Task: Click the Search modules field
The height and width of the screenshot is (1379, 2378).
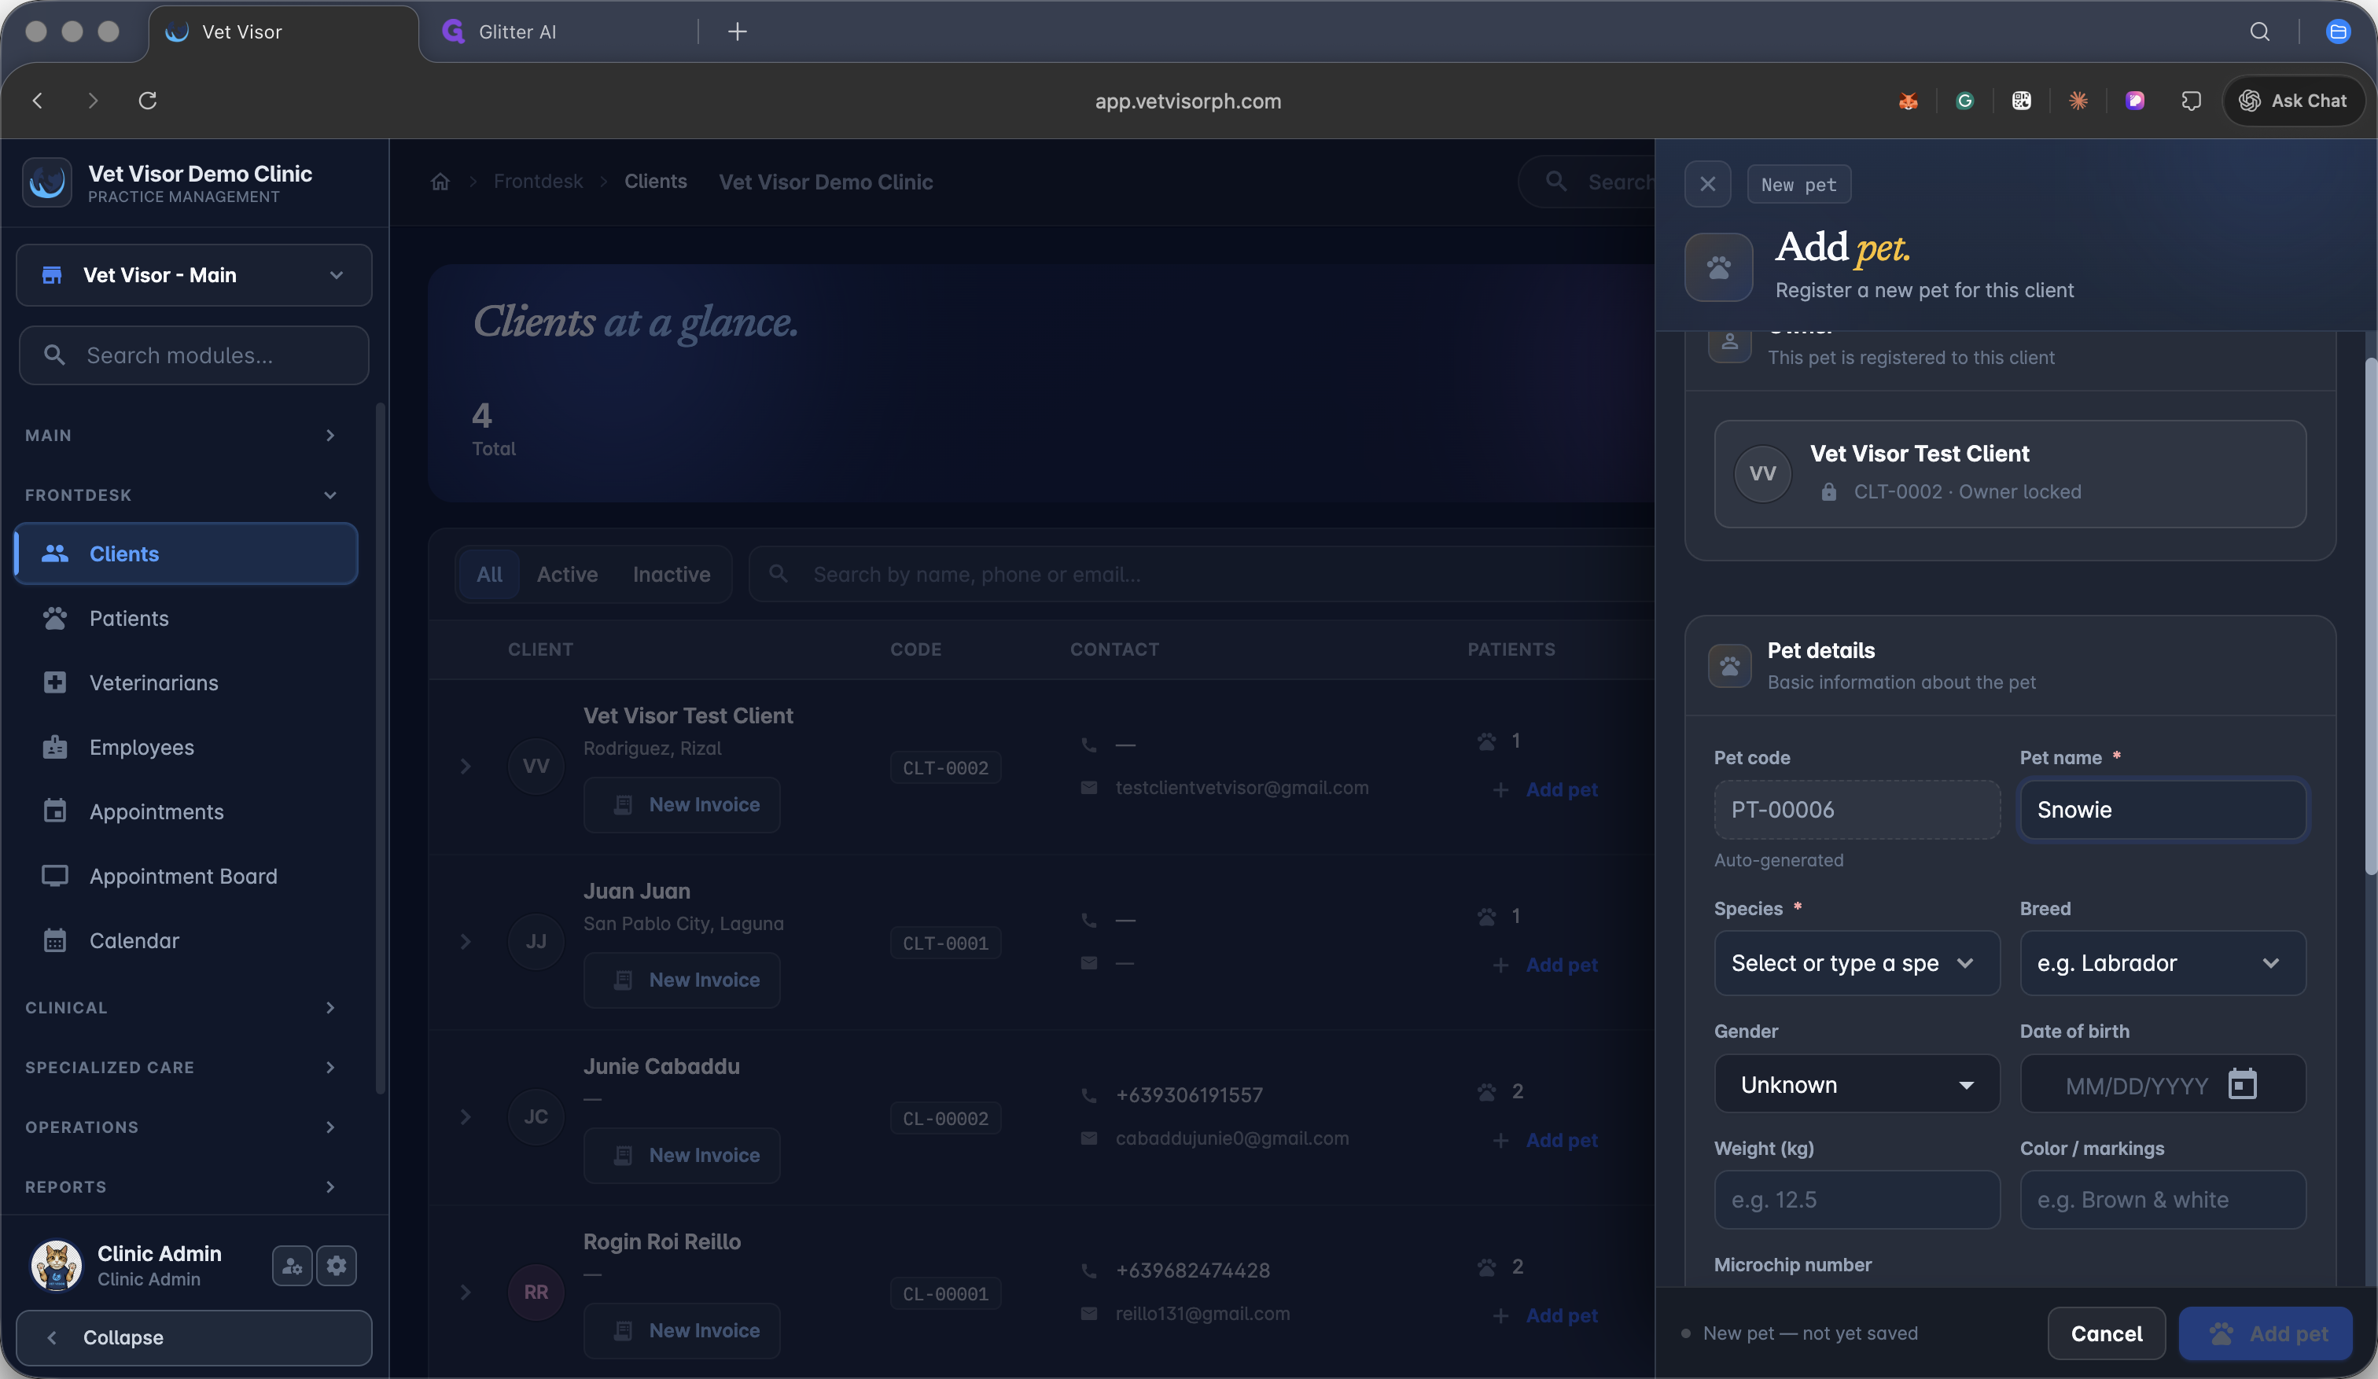Action: pos(193,355)
